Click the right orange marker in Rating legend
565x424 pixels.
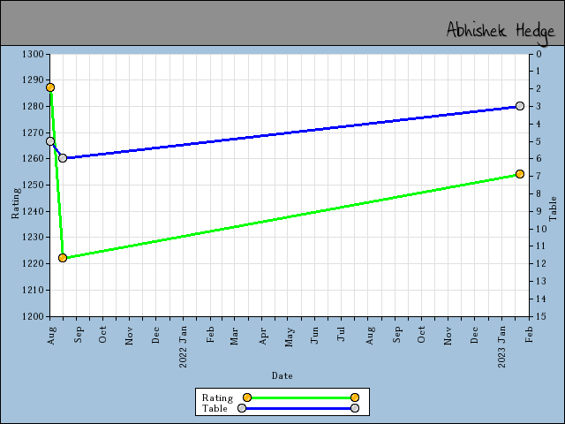tap(355, 397)
